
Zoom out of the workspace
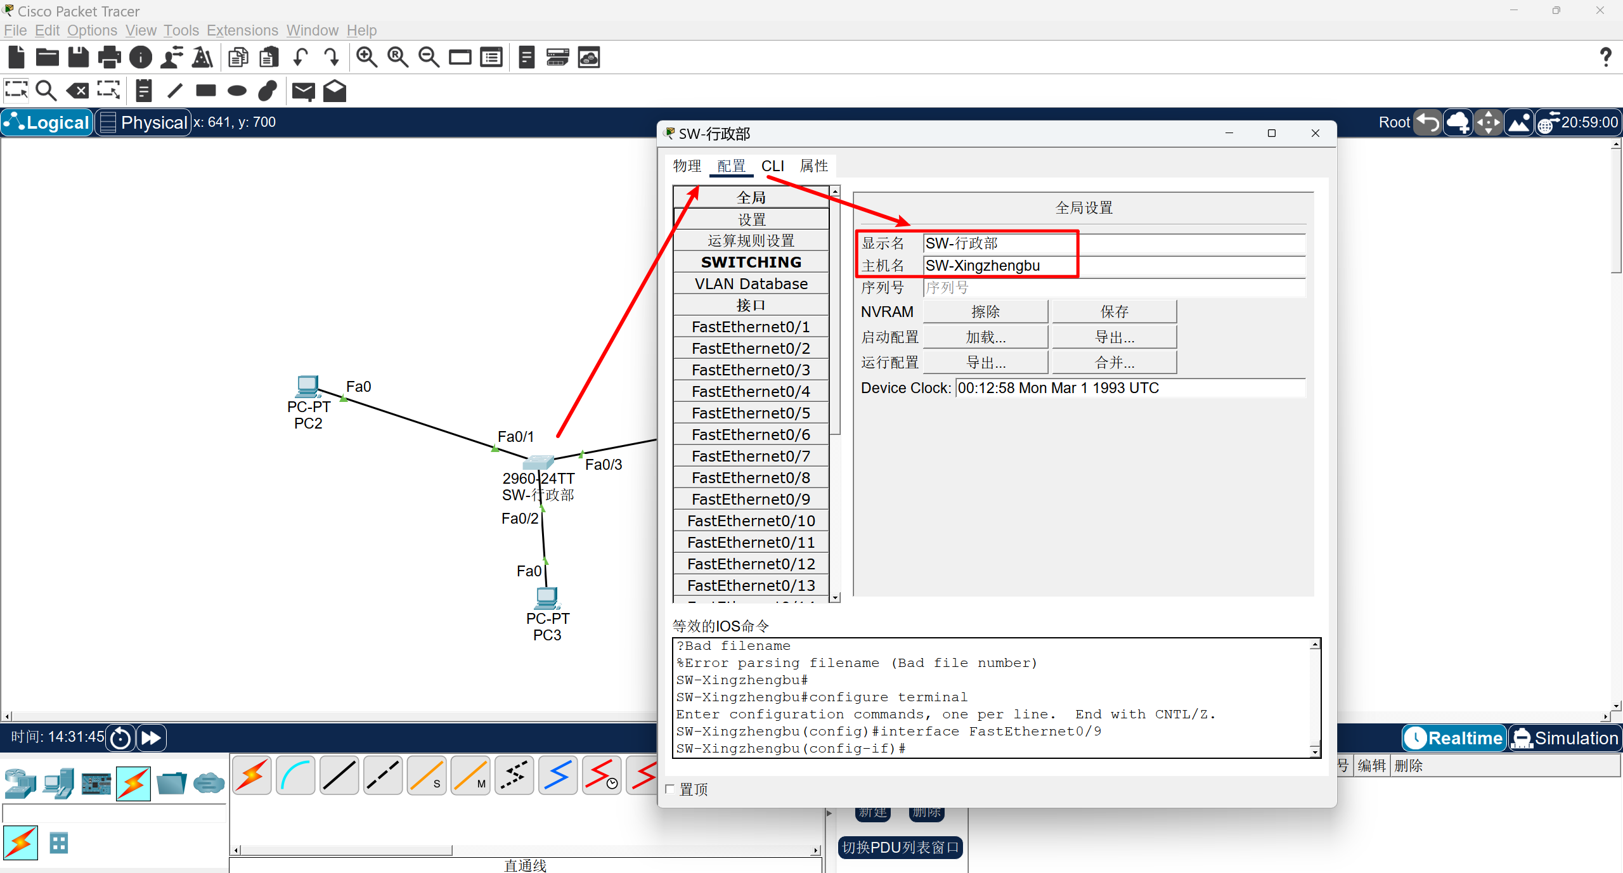coord(429,58)
